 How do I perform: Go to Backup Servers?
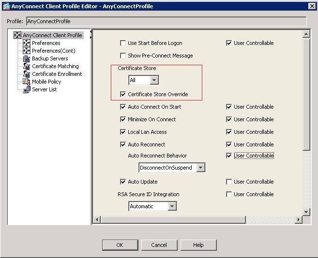point(50,58)
